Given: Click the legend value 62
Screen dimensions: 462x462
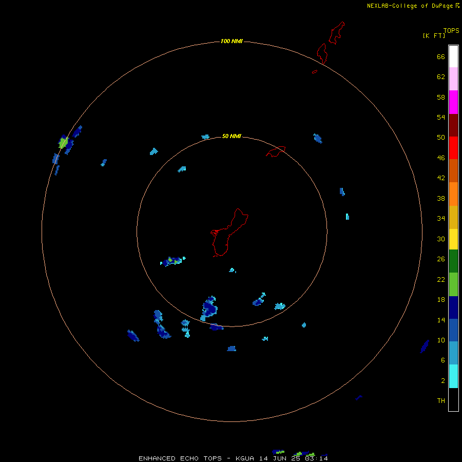Looking at the screenshot, I should point(441,77).
